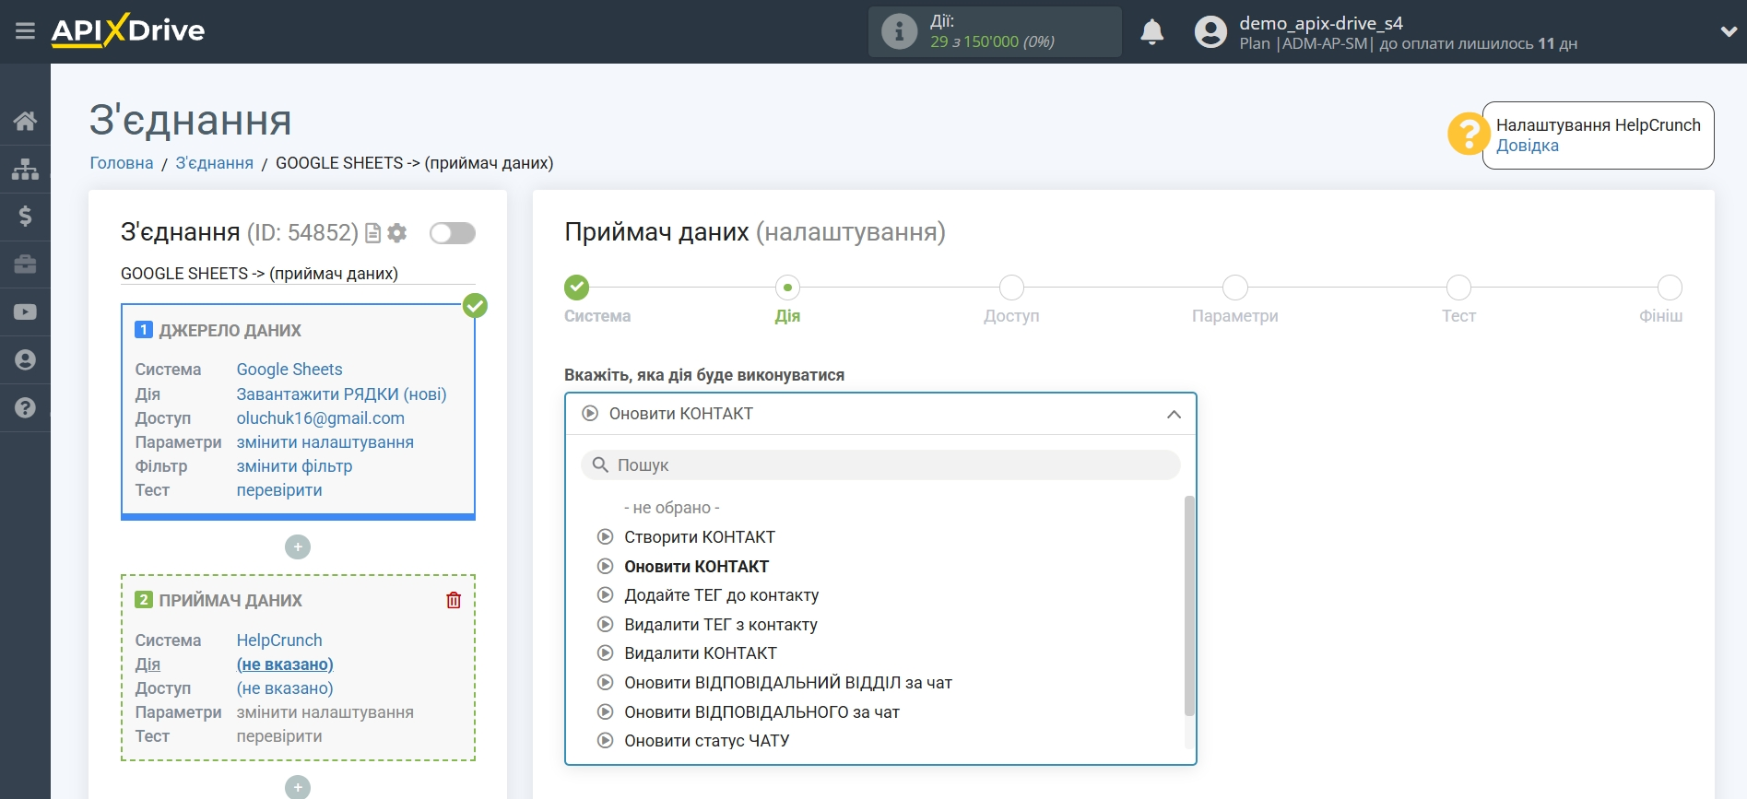This screenshot has height=799, width=1747.
Task: Select Оновити статус ЧАТУ option
Action: (x=706, y=741)
